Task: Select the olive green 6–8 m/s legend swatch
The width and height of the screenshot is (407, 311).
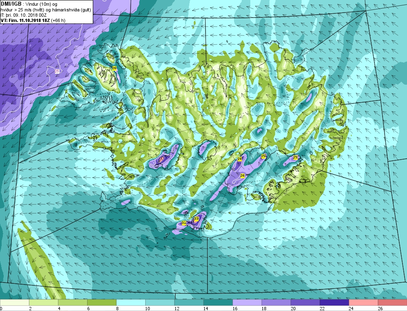Action: point(102,302)
